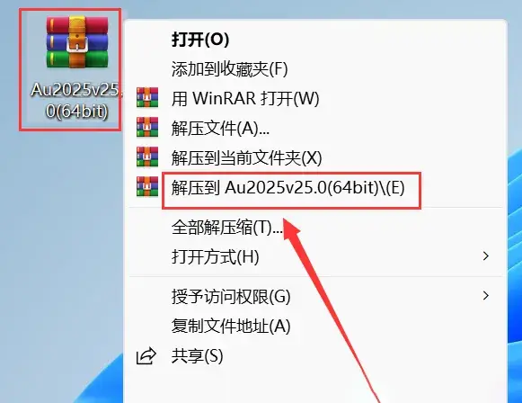The height and width of the screenshot is (403, 522).
Task: Choose 授予访问权限(G) menu entry
Action: [315, 296]
